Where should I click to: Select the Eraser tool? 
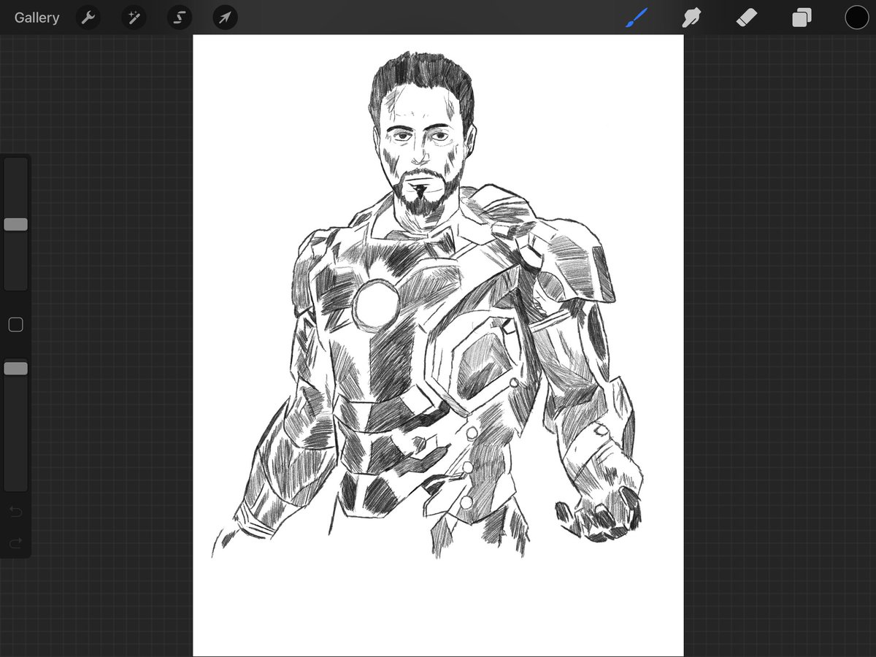tap(747, 18)
